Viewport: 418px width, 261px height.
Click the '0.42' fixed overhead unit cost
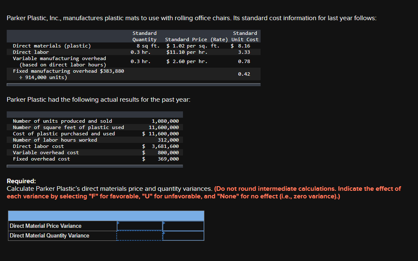244,74
